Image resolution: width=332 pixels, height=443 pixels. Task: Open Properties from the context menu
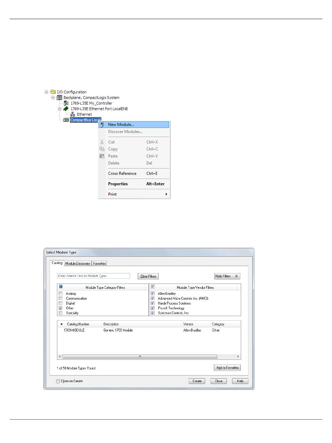click(134, 184)
